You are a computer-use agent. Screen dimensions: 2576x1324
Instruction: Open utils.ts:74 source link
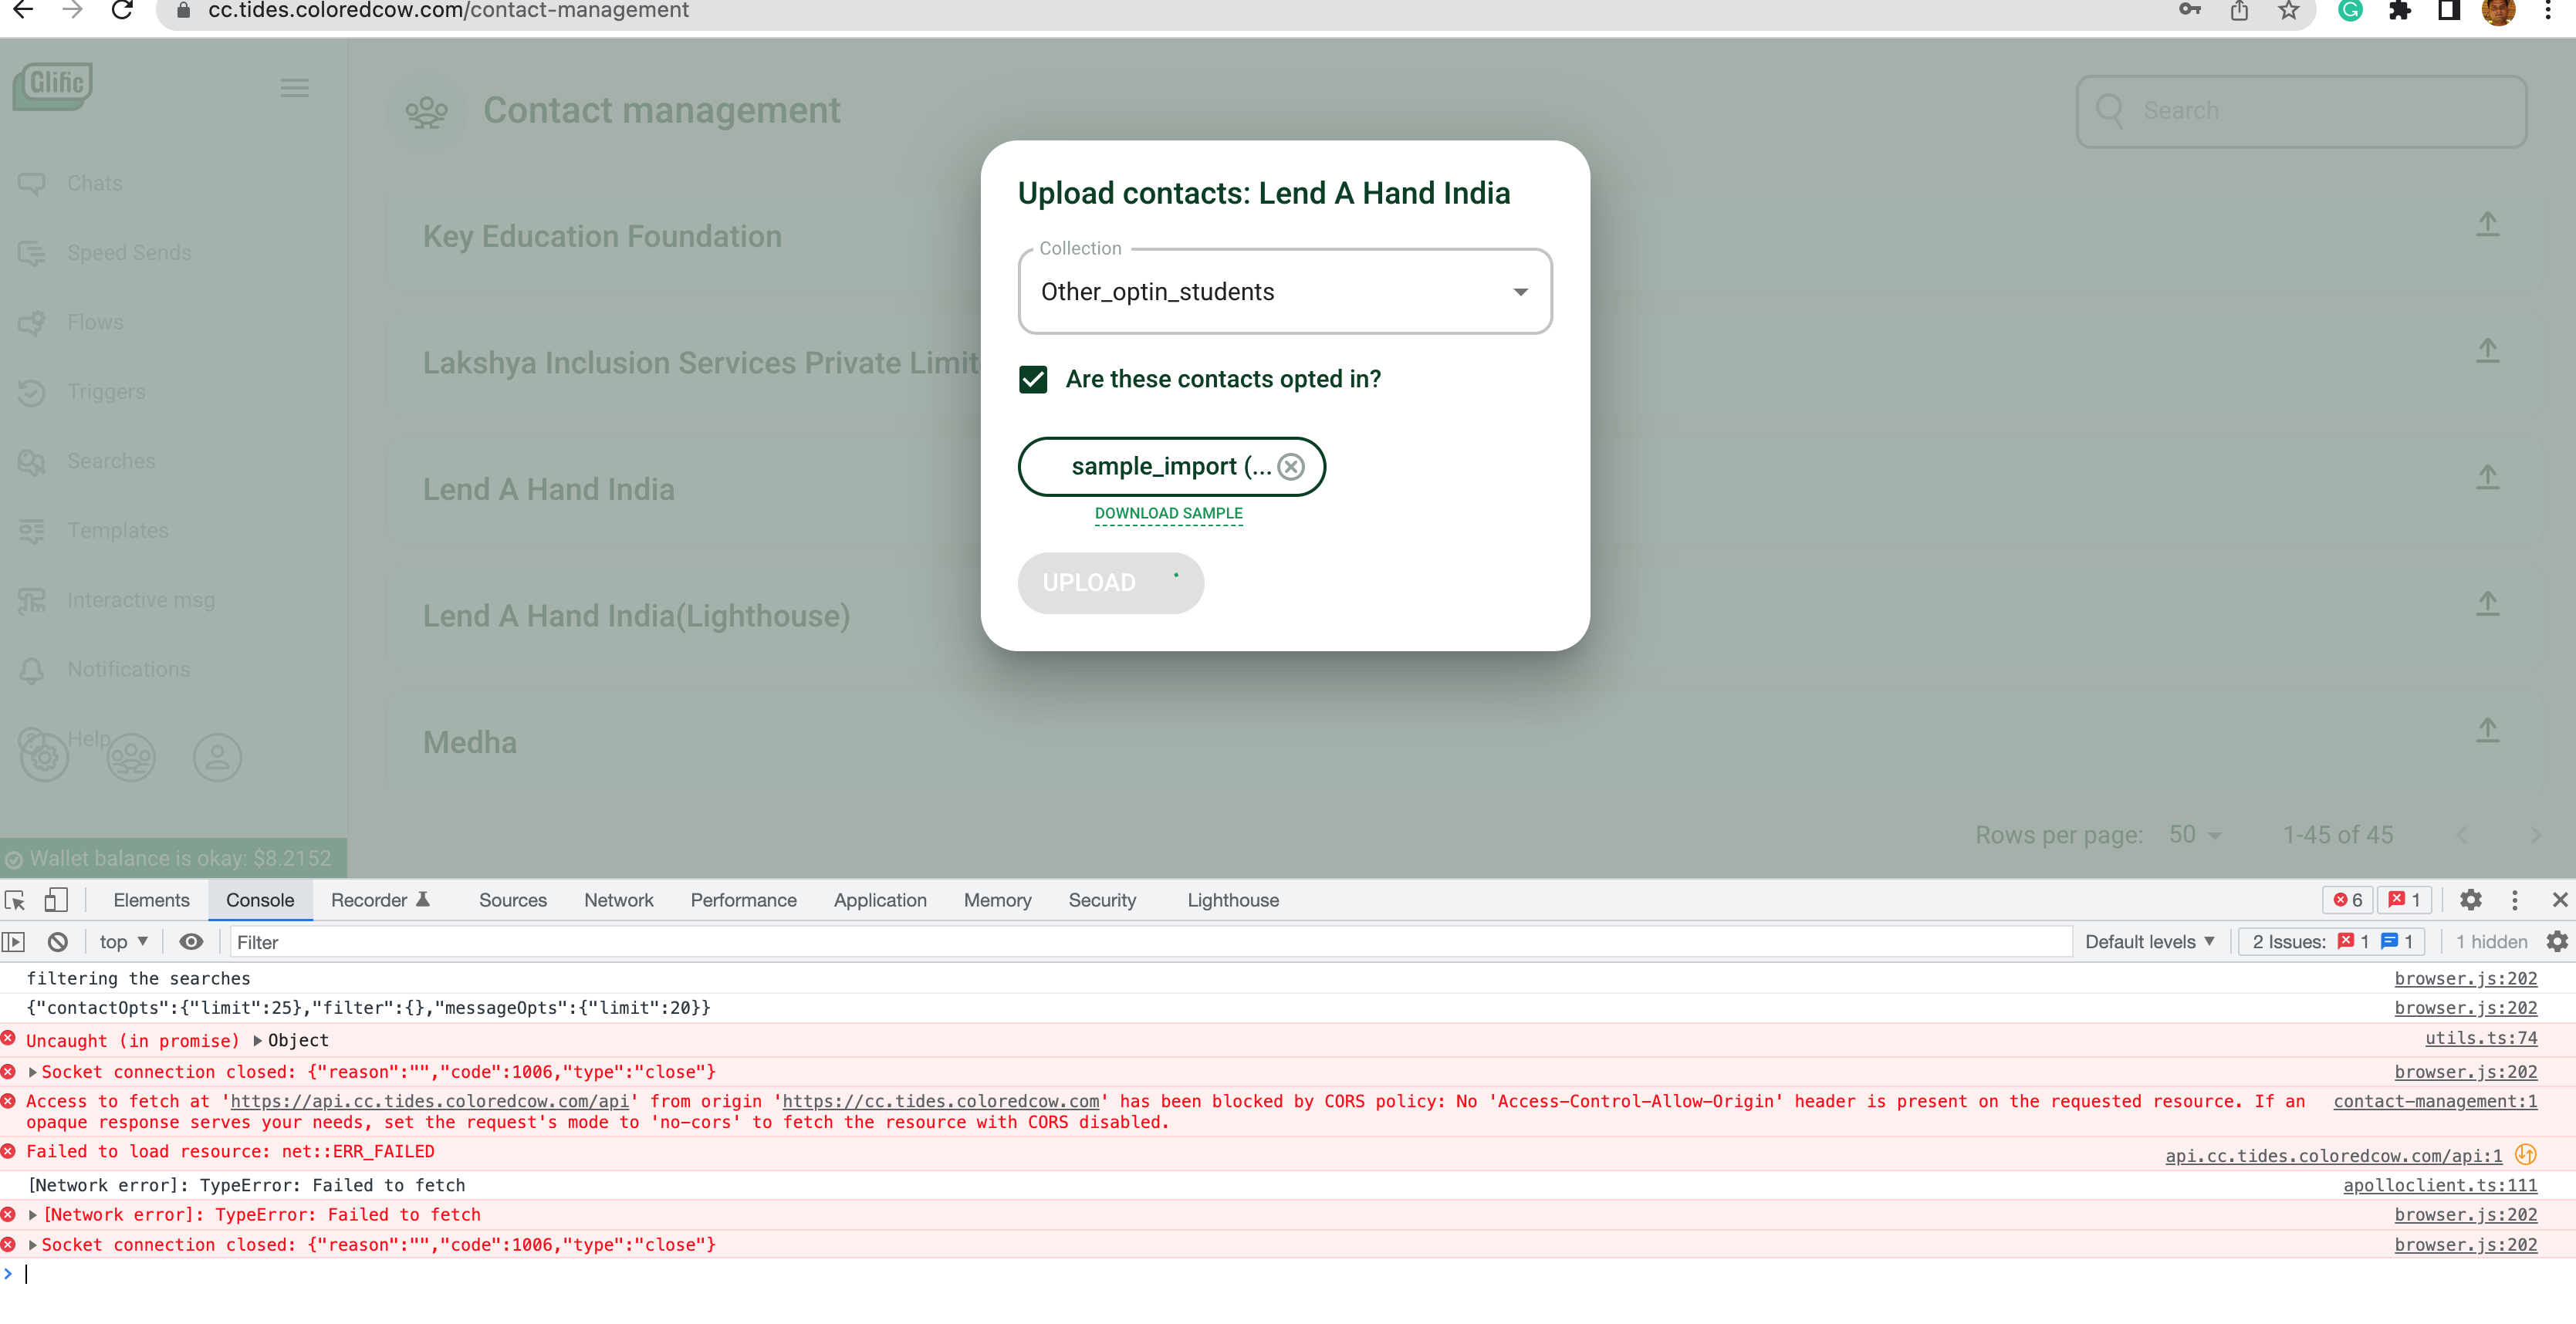[2480, 1038]
